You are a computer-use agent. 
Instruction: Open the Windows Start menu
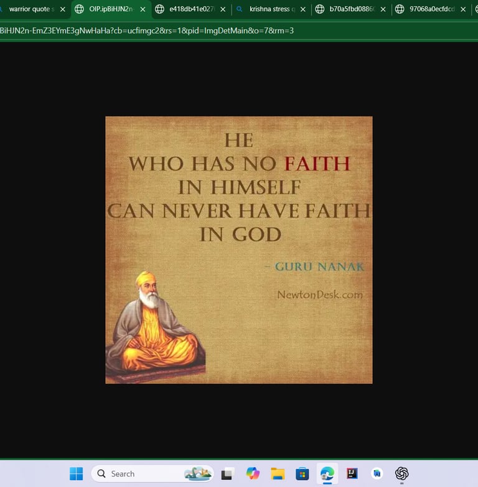[76, 474]
